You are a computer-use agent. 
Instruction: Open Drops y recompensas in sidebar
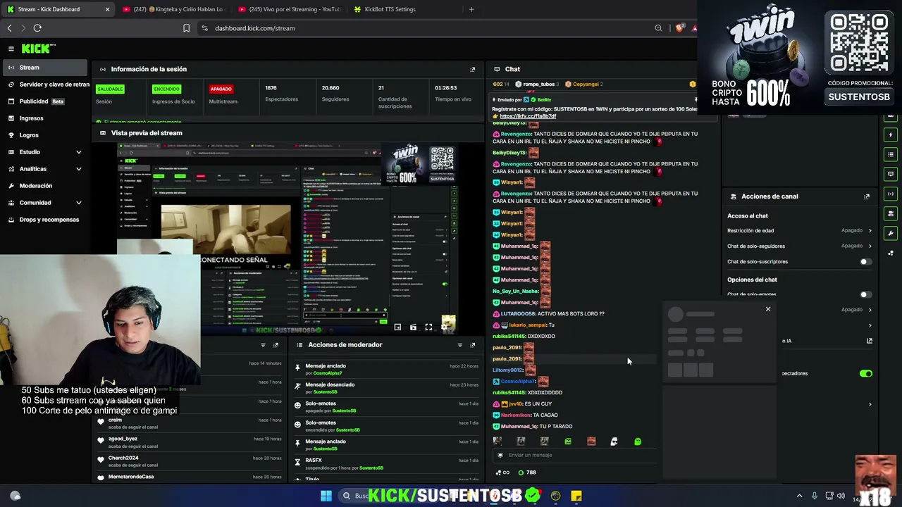pyautogui.click(x=44, y=220)
